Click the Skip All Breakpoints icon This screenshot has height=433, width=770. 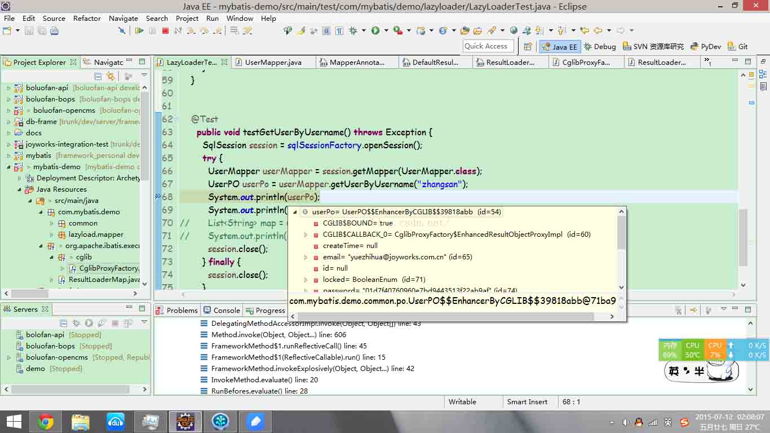click(x=122, y=30)
